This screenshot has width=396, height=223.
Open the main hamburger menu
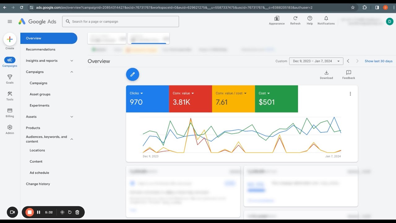pyautogui.click(x=10, y=21)
